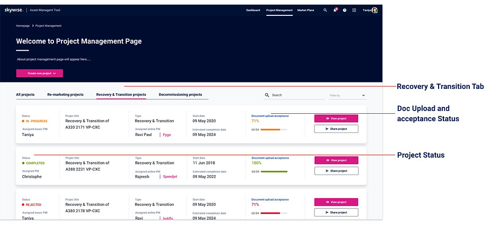Expand the Create new project dropdown button
The height and width of the screenshot is (226, 491).
coord(39,73)
